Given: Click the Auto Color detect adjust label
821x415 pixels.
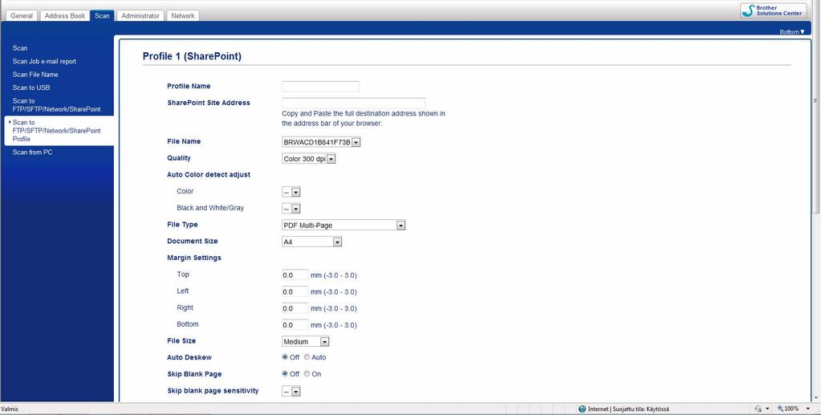Looking at the screenshot, I should pos(209,174).
